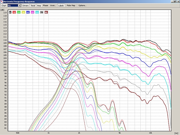Click the gray 70 degree legend swatch
180x135 pixels.
(x=42, y=12)
